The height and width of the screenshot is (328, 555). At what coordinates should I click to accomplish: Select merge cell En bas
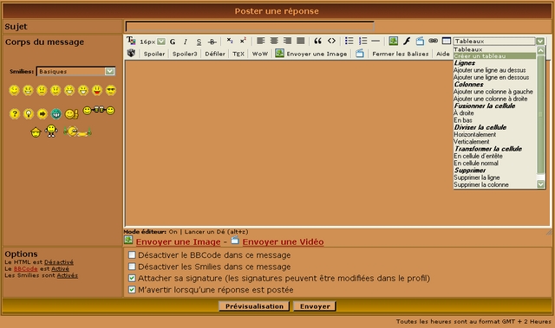pyautogui.click(x=463, y=120)
